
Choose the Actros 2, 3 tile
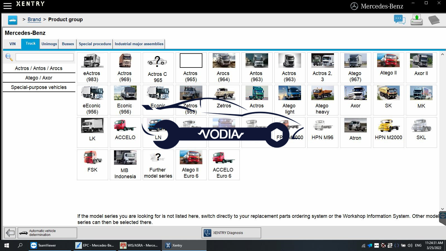(323, 68)
